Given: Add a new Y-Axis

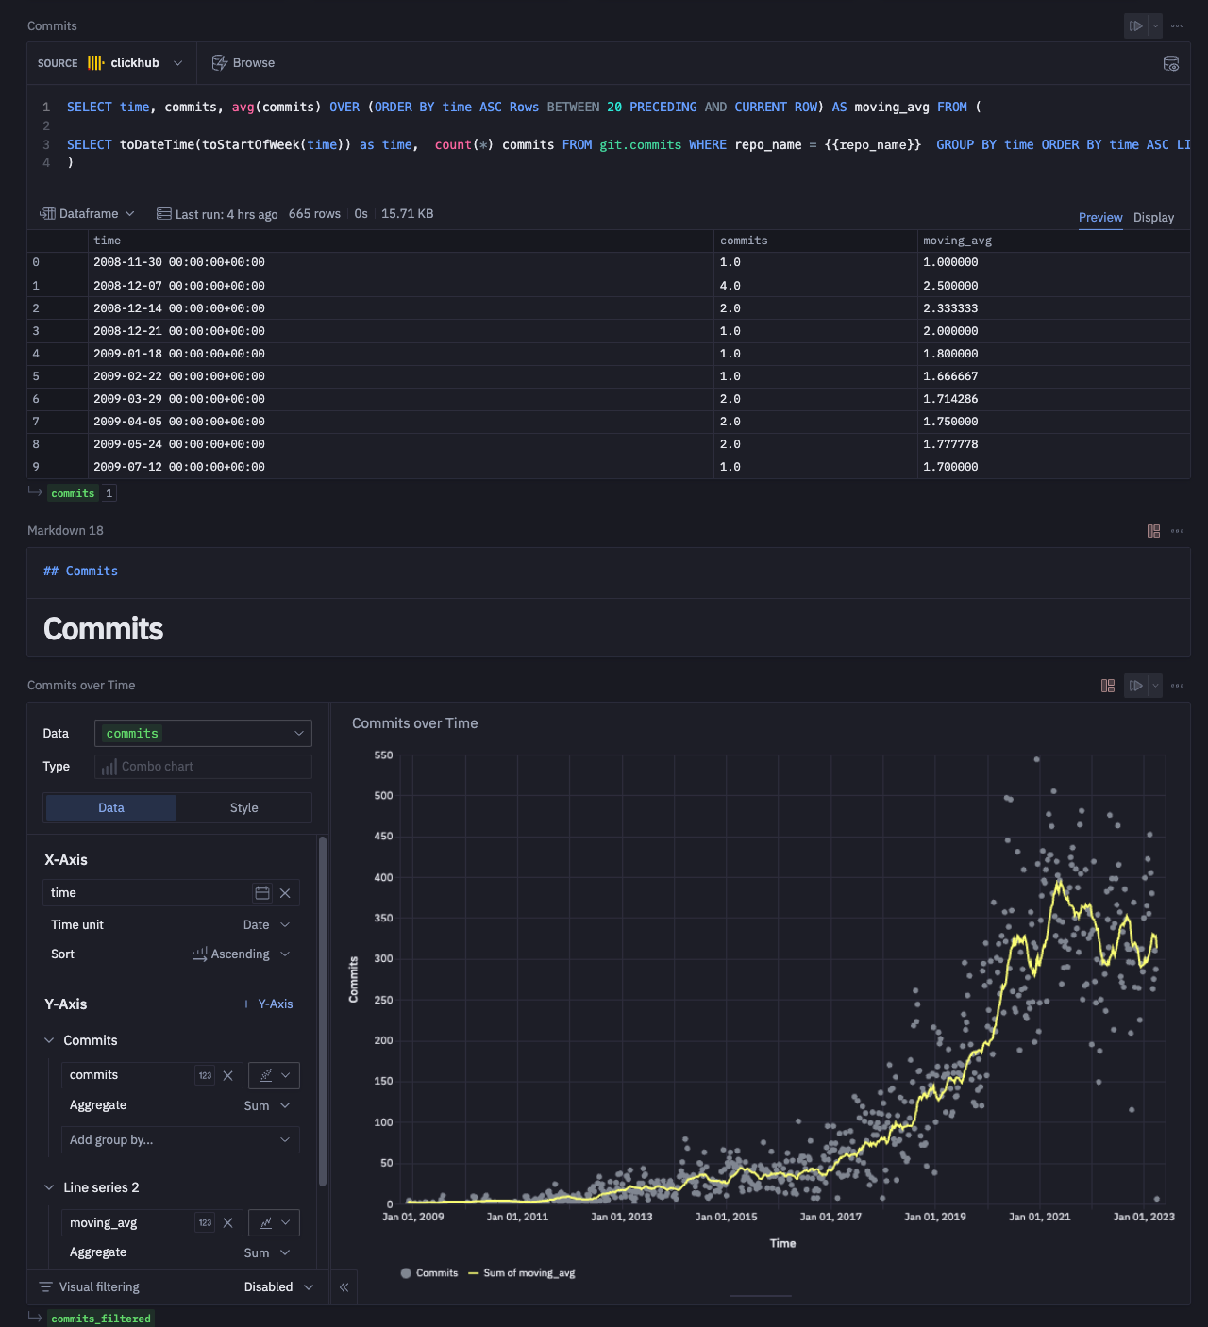Looking at the screenshot, I should click(267, 1004).
